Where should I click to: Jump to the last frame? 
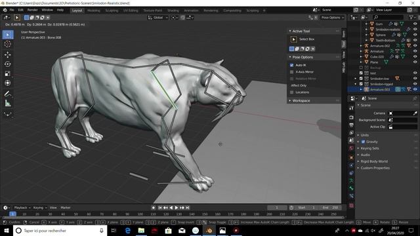[188, 208]
